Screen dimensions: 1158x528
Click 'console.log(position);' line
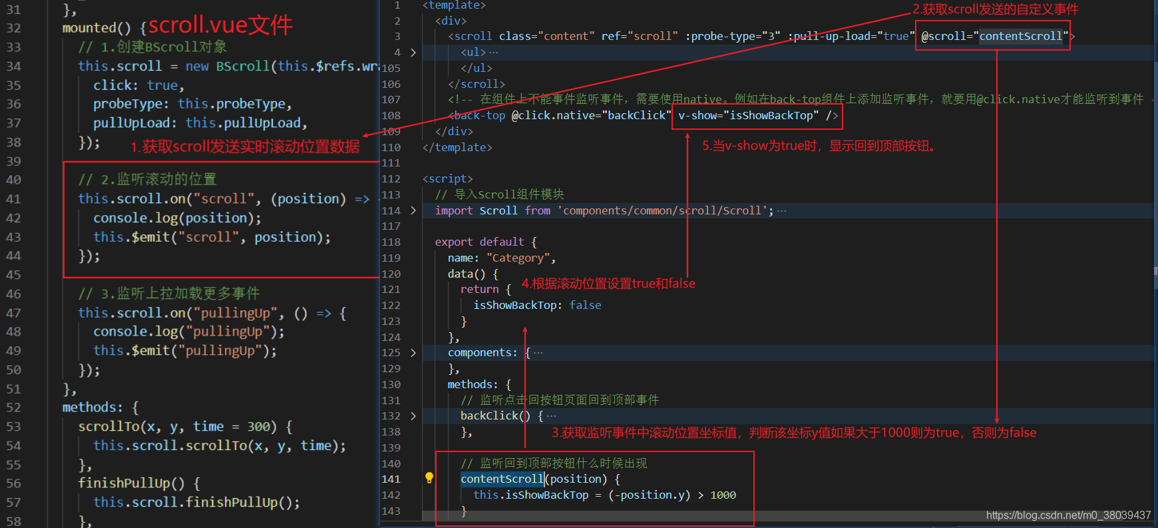pos(177,218)
